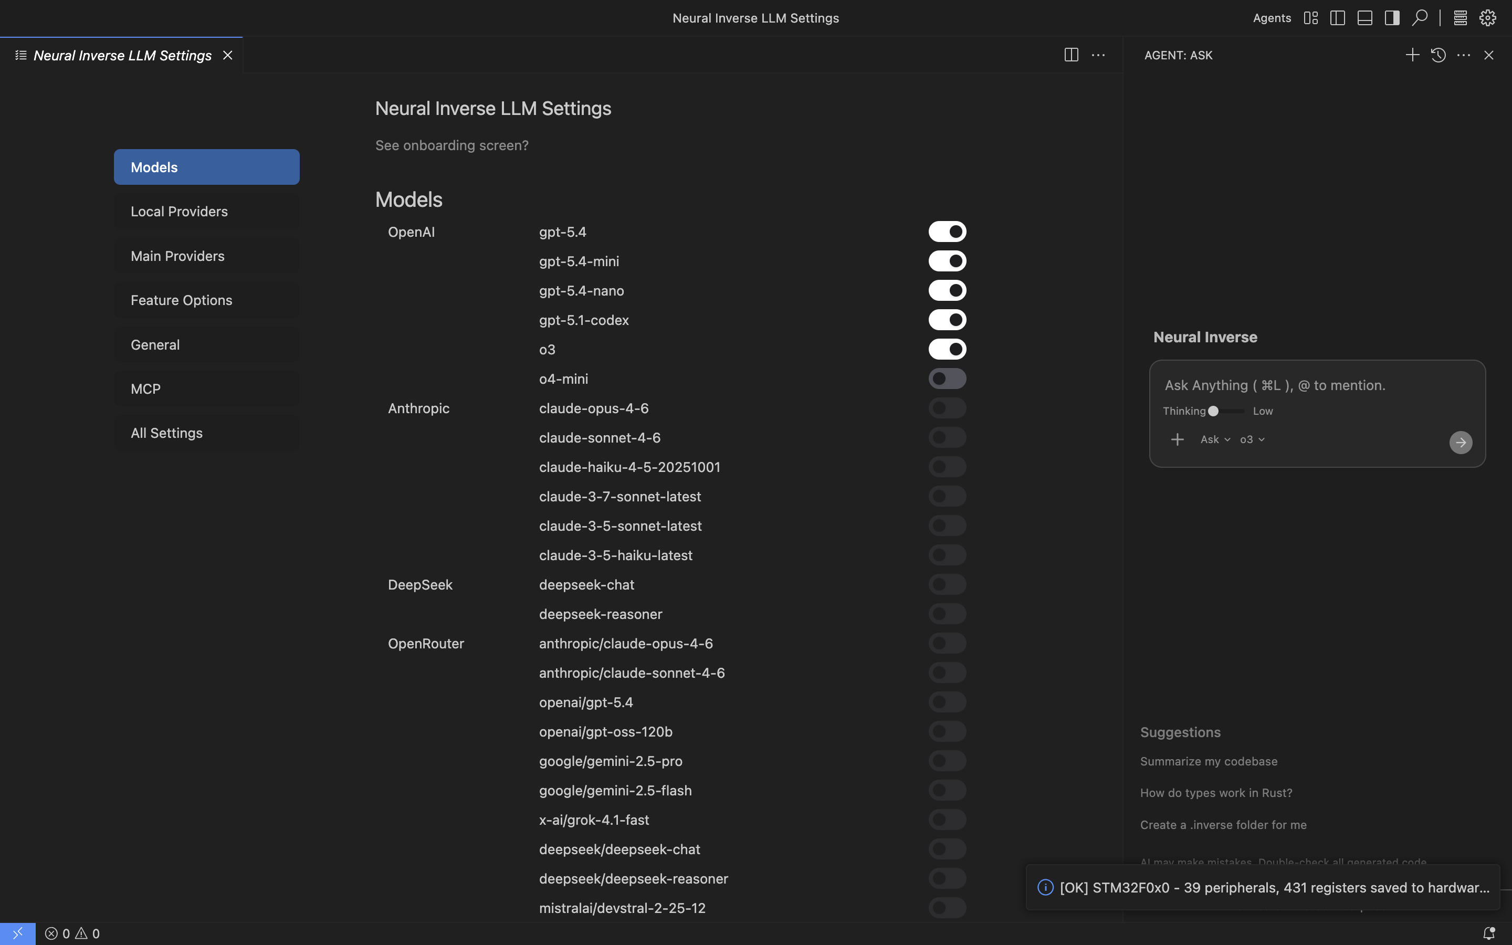Open the Ask mode dropdown in chat
This screenshot has width=1512, height=945.
pos(1215,439)
